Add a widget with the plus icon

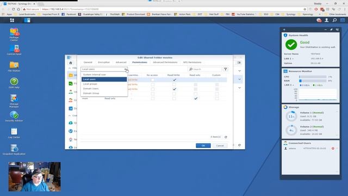pos(284,29)
